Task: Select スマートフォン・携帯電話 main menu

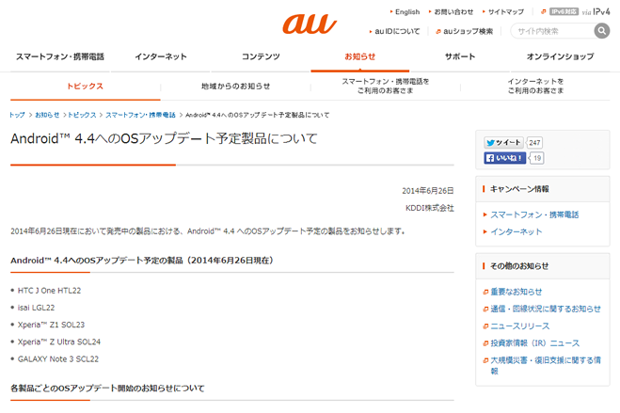Action: point(60,56)
